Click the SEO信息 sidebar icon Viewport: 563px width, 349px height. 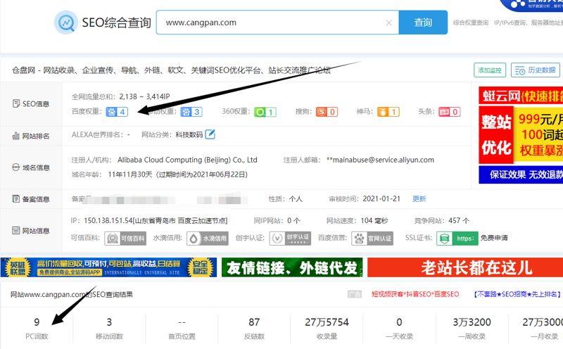click(16, 103)
